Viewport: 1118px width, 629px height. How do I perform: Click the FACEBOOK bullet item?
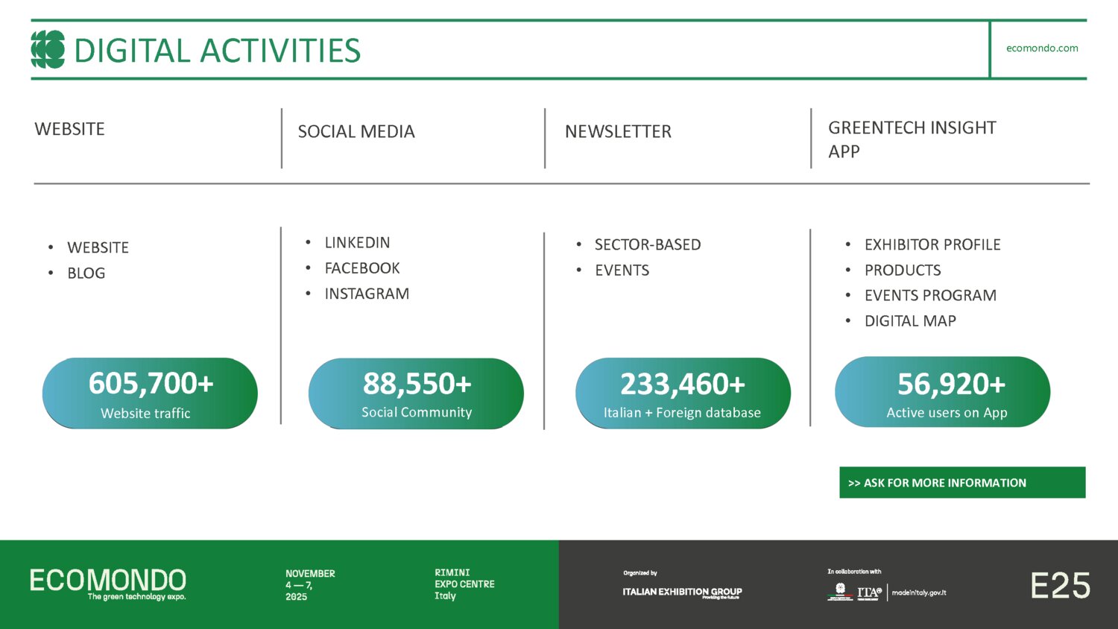(x=362, y=268)
